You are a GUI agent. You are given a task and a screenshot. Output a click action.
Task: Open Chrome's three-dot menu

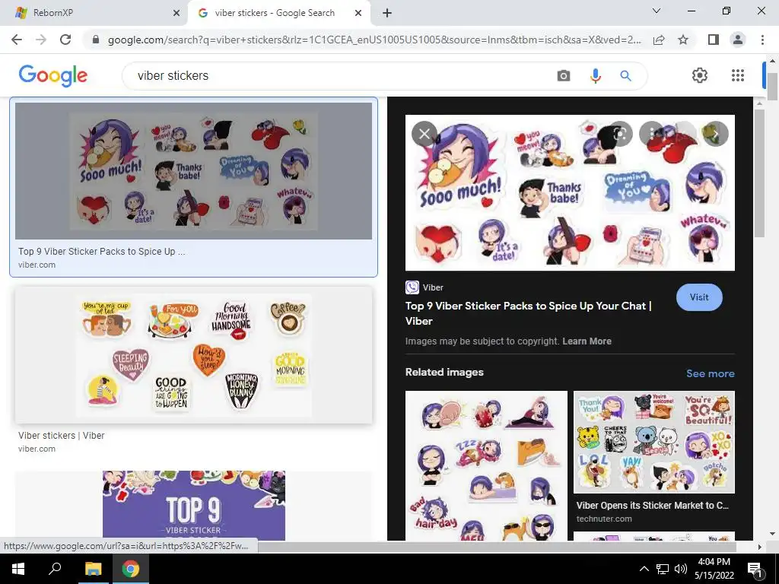pyautogui.click(x=762, y=40)
